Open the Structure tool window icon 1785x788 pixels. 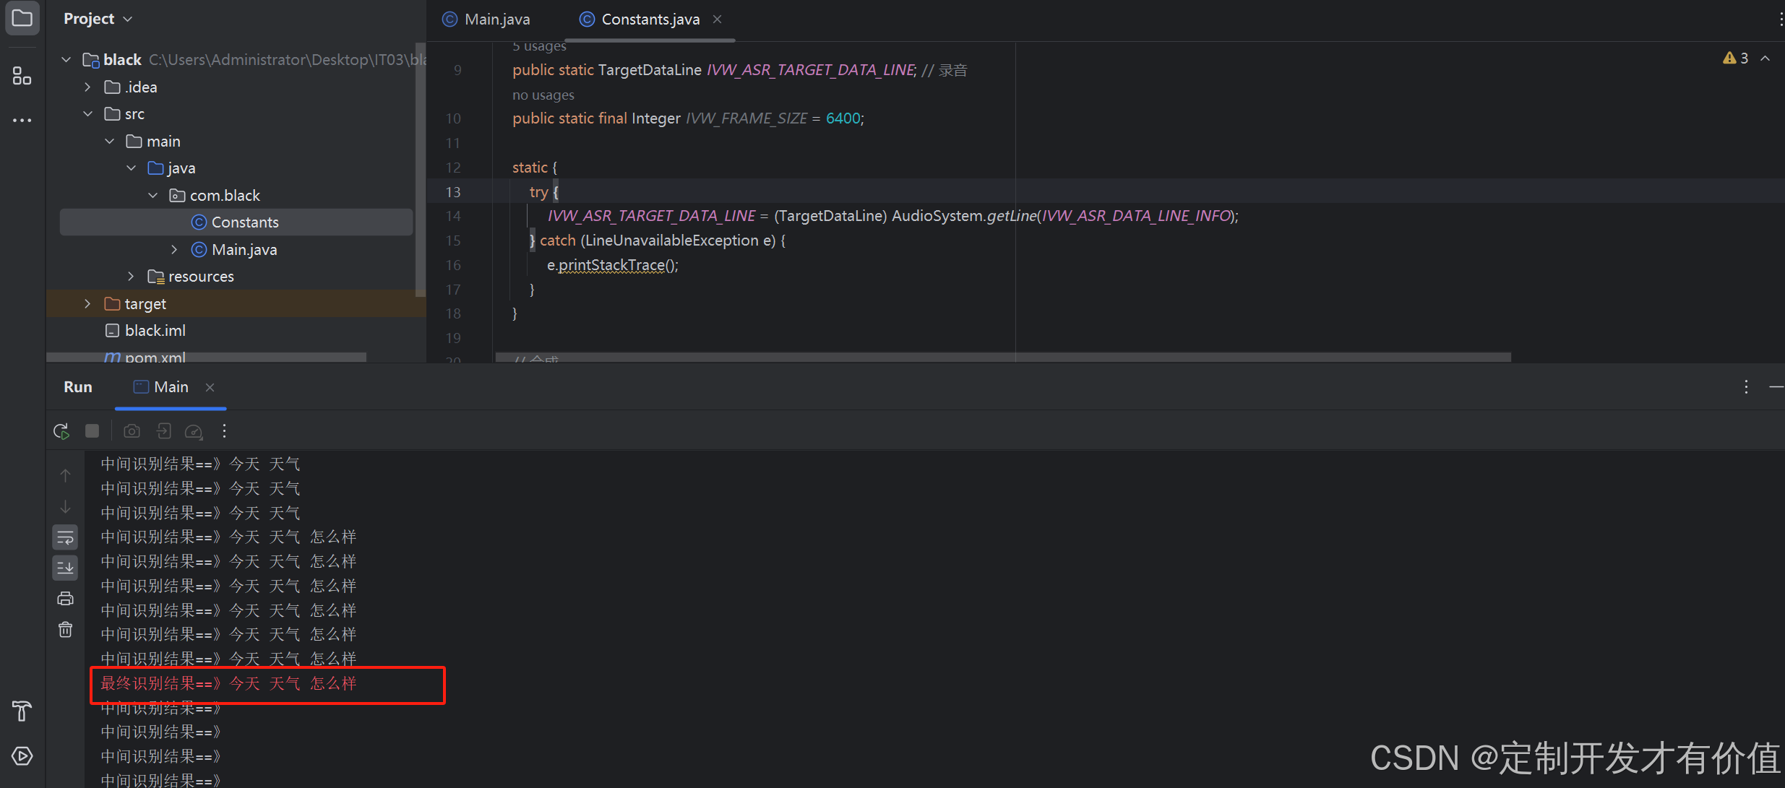coord(22,76)
